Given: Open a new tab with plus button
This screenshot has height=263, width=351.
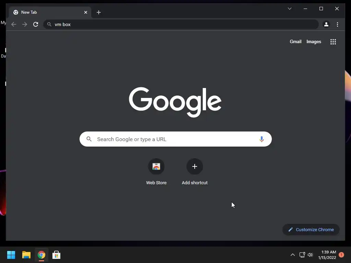Looking at the screenshot, I should coord(99,13).
